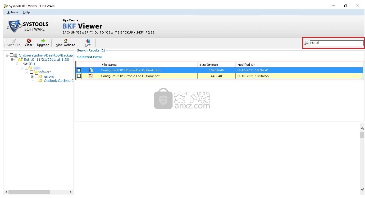Screen dimensions: 365x198
Task: Click the magnifier search icon
Action: click(306, 43)
